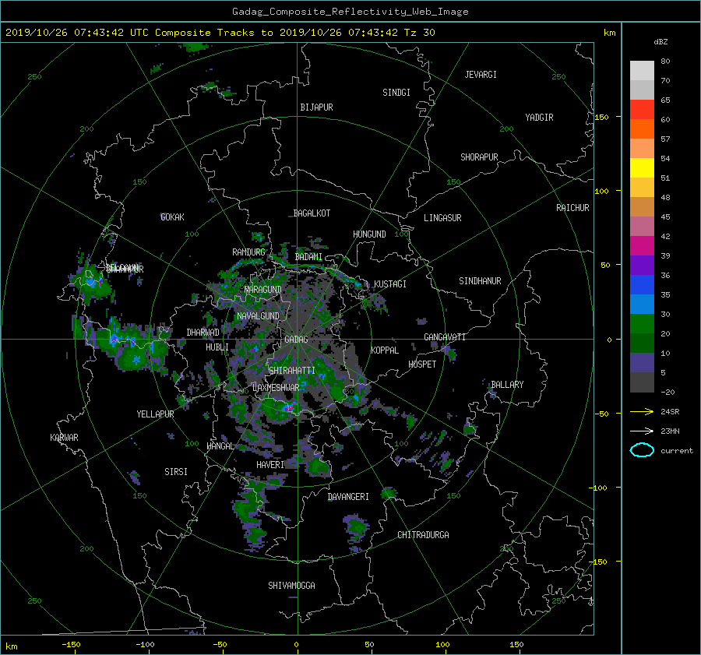Click the magenta storm core near Laxmeshwar
This screenshot has height=655, width=701.
(x=289, y=408)
